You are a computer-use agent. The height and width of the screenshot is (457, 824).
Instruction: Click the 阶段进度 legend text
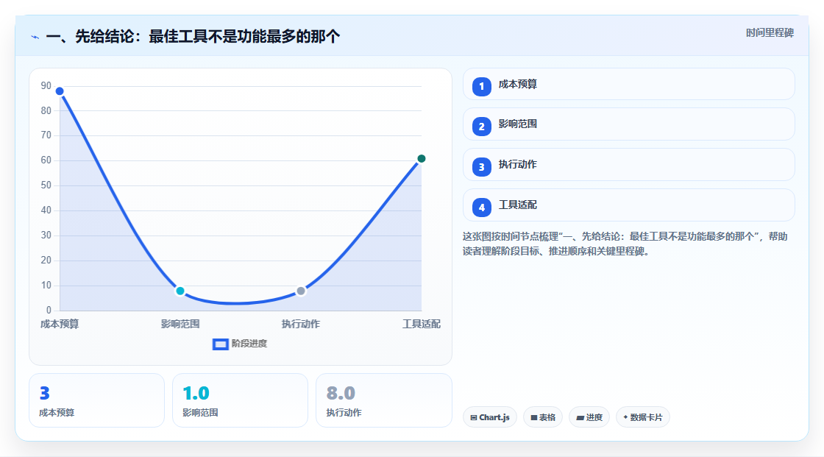point(249,344)
